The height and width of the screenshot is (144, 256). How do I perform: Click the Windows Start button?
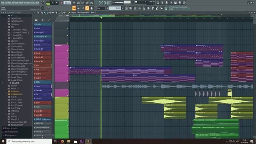point(3,141)
